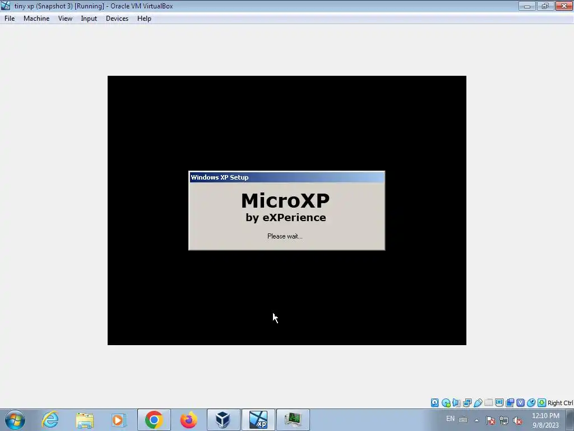The height and width of the screenshot is (431, 574).
Task: Select the running XP VM taskbar button
Action: tap(258, 420)
